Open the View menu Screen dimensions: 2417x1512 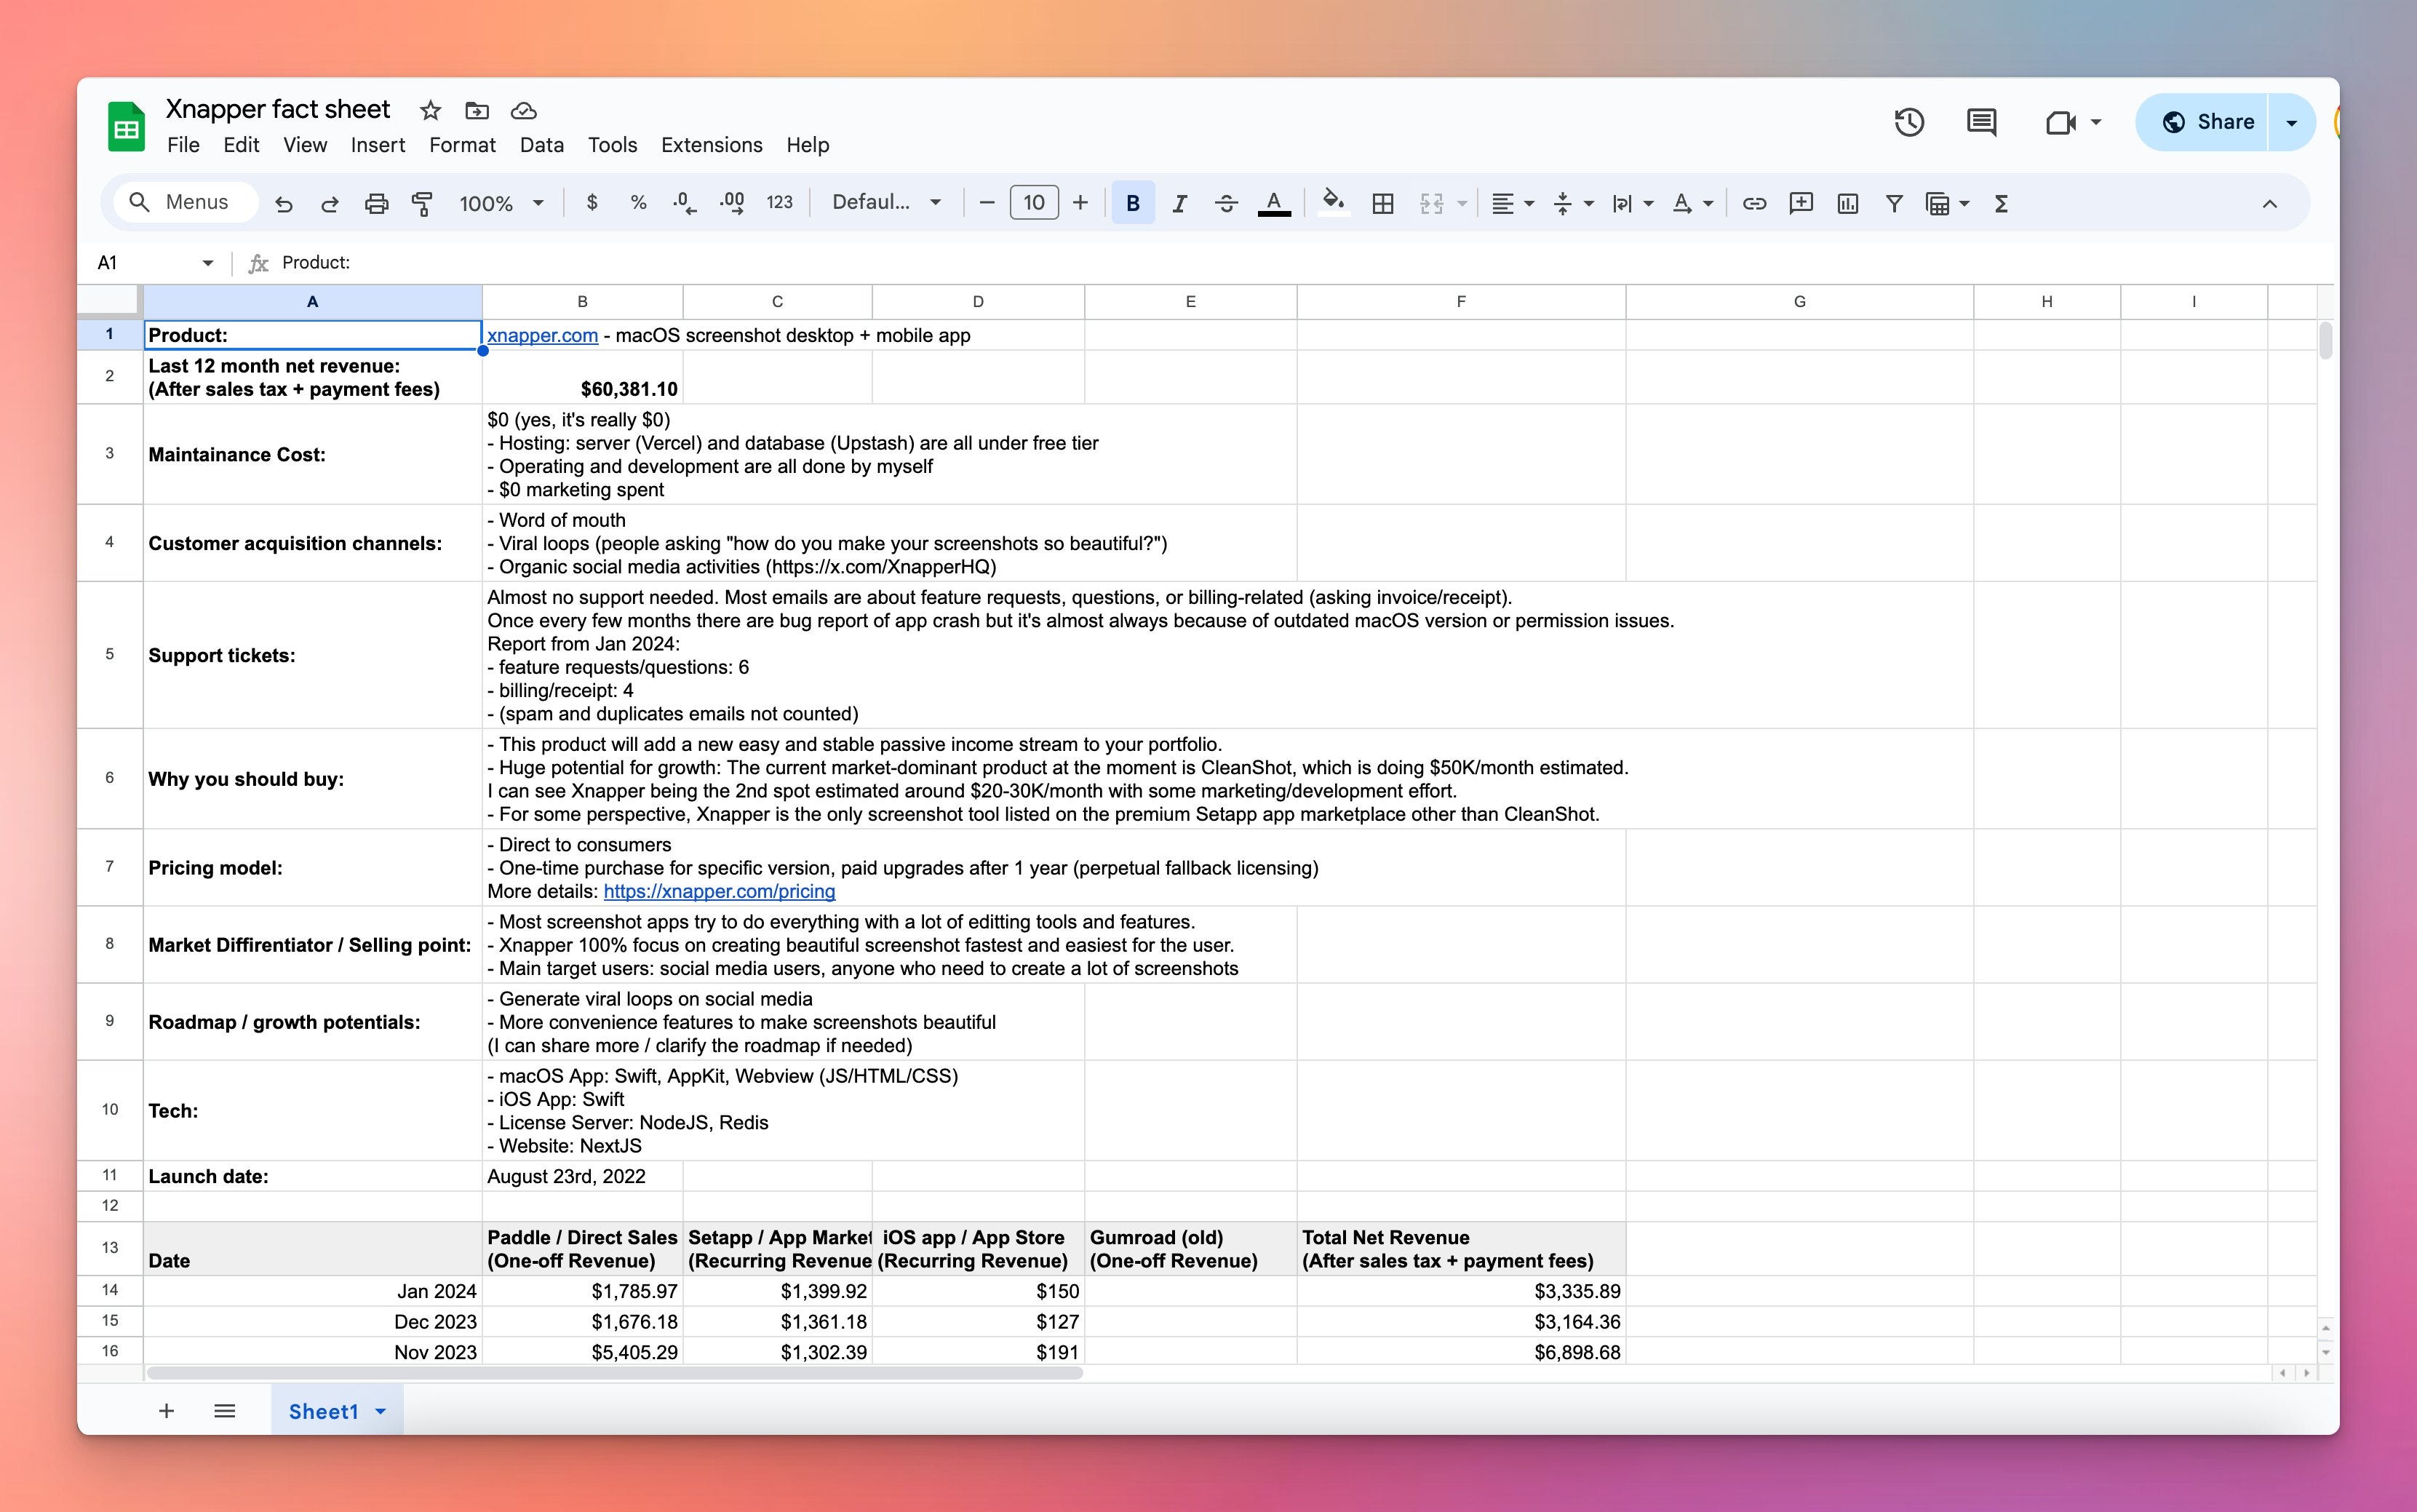(305, 145)
